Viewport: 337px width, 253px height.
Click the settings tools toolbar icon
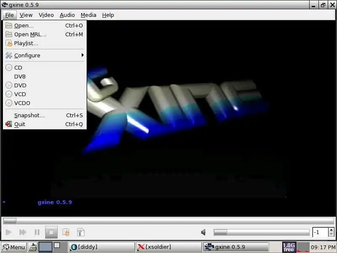pos(80,232)
